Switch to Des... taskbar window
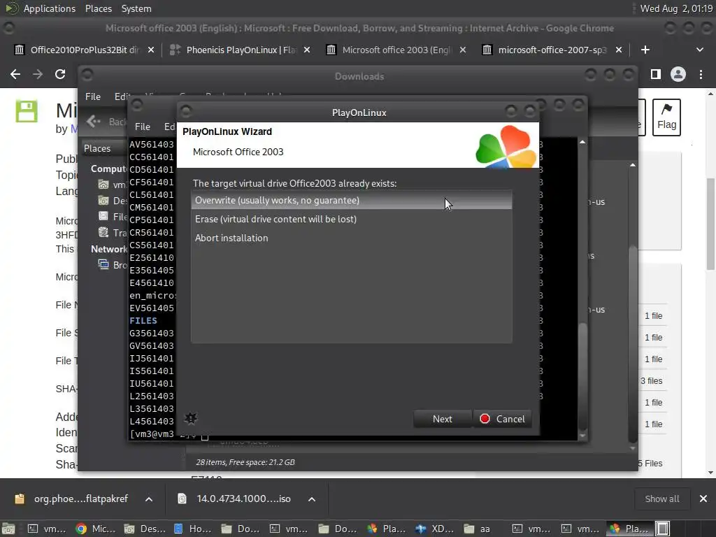The width and height of the screenshot is (716, 537). click(x=145, y=529)
